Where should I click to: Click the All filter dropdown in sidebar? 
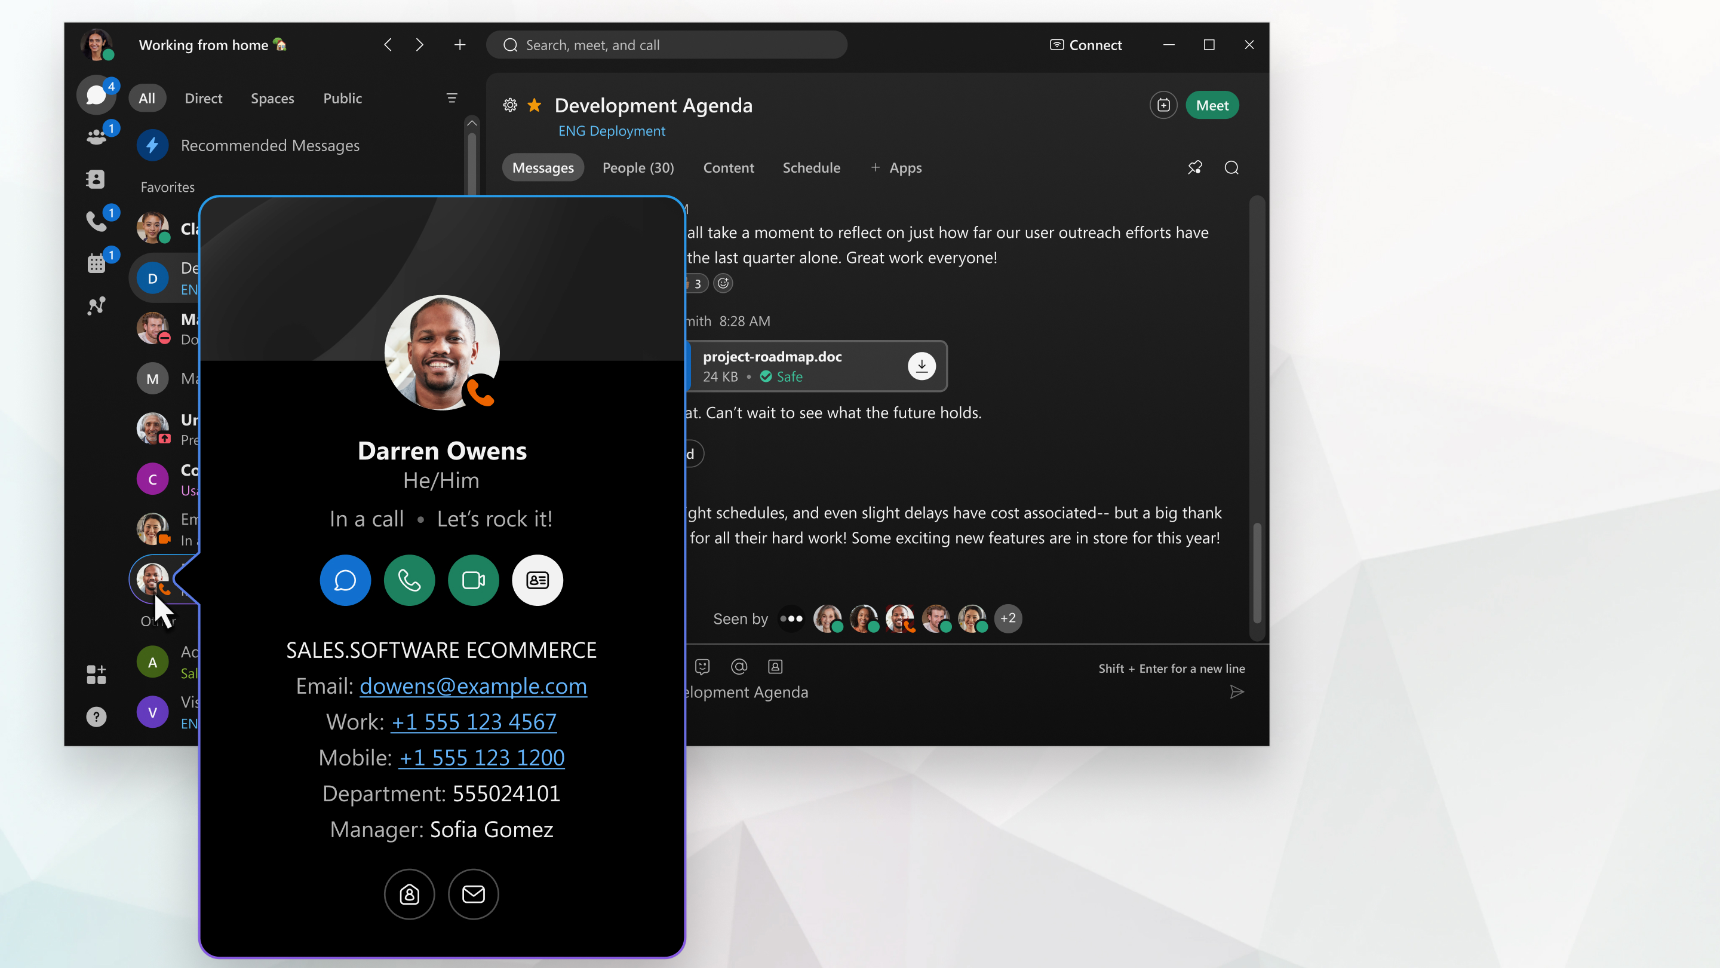pyautogui.click(x=146, y=98)
